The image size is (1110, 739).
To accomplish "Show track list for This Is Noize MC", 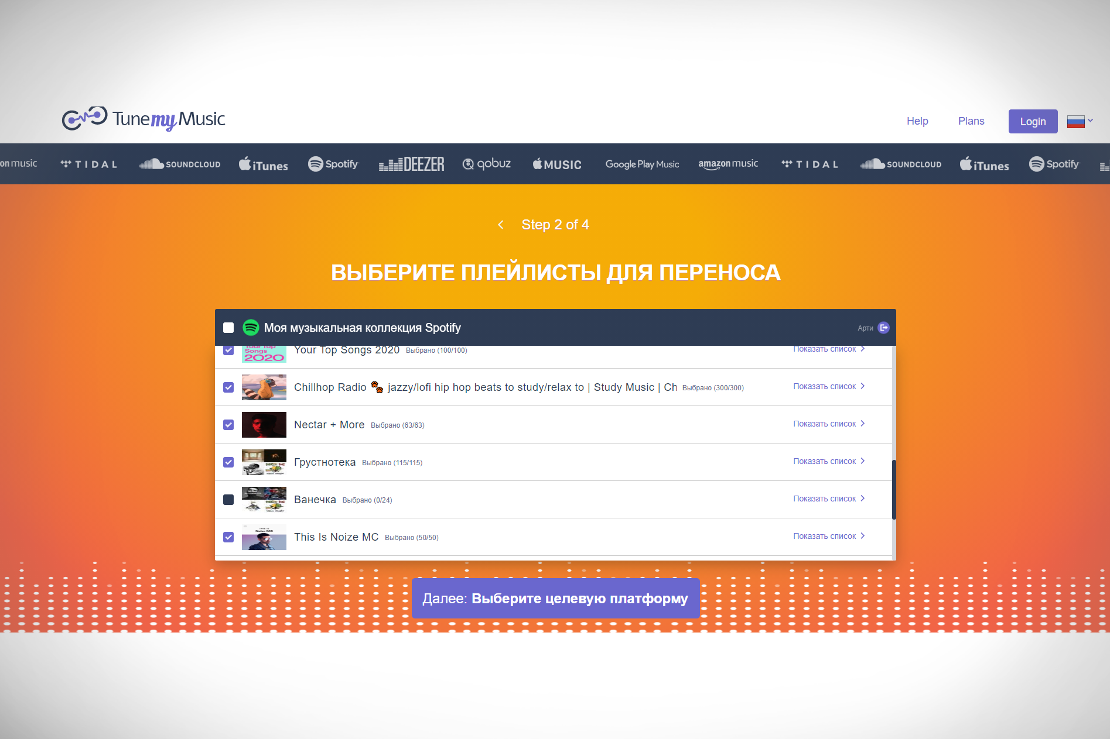I will point(829,536).
